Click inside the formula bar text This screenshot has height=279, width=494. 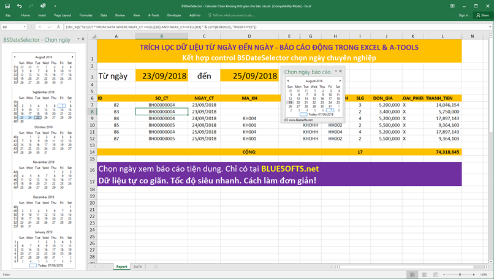[x=276, y=27]
